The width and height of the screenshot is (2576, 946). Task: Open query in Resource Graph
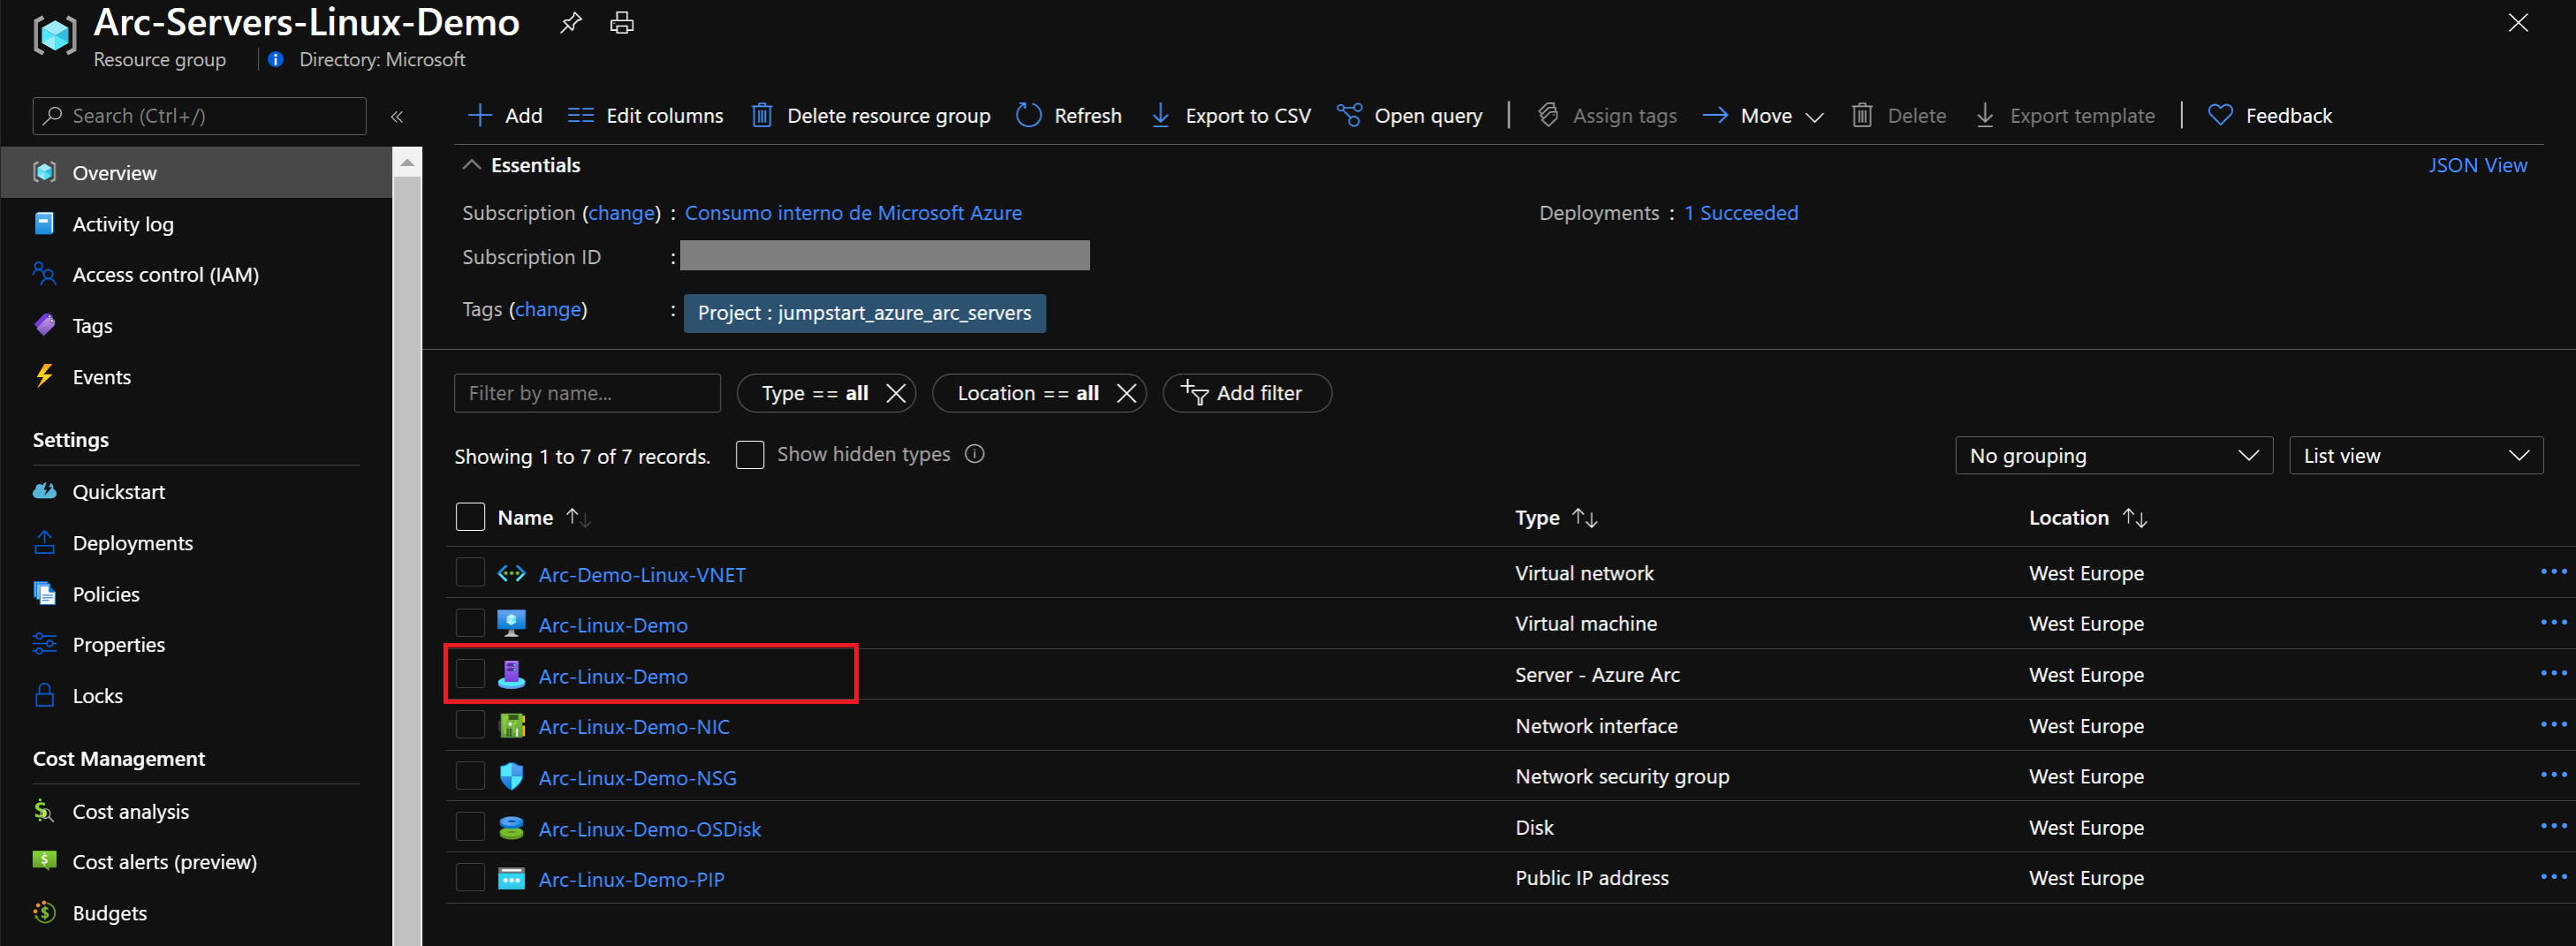point(1410,115)
